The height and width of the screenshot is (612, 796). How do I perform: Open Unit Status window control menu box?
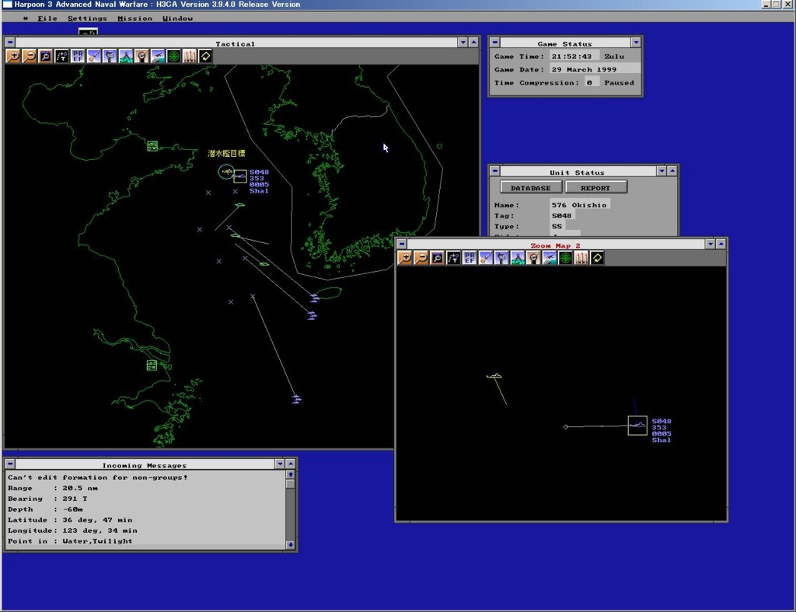pyautogui.click(x=495, y=171)
